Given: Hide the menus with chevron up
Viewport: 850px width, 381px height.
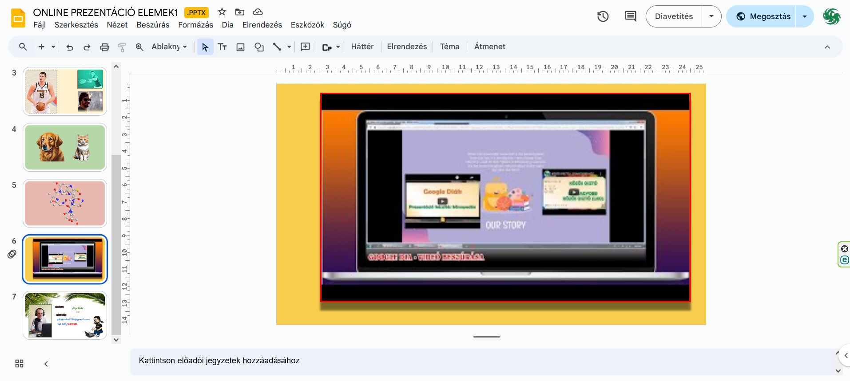Looking at the screenshot, I should pyautogui.click(x=827, y=47).
